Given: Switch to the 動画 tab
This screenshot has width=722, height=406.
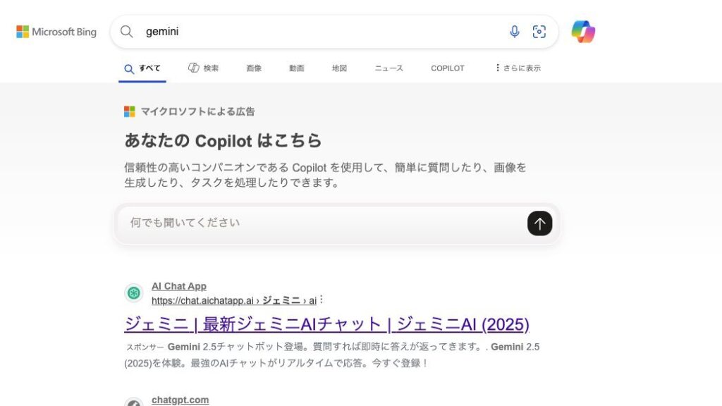Looking at the screenshot, I should tap(297, 68).
